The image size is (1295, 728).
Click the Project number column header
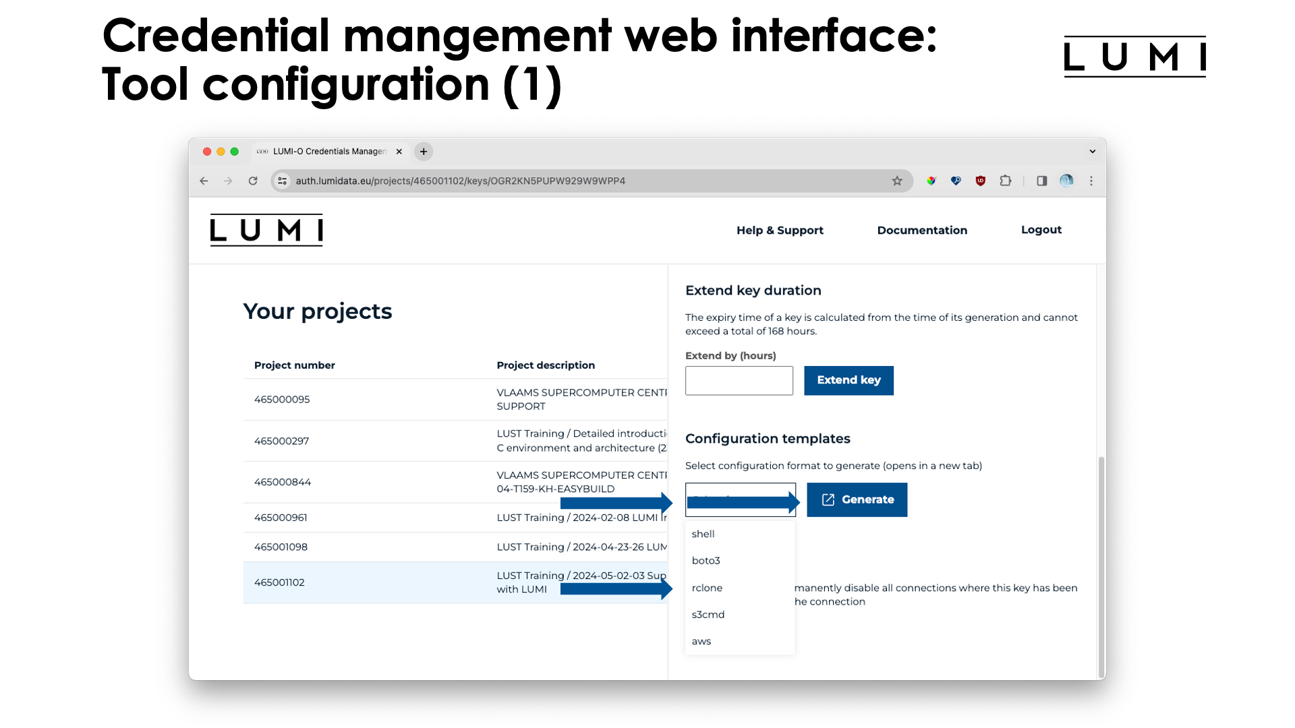(x=295, y=365)
